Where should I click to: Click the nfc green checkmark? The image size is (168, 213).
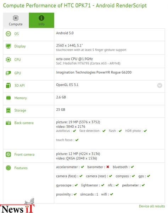[117, 185]
